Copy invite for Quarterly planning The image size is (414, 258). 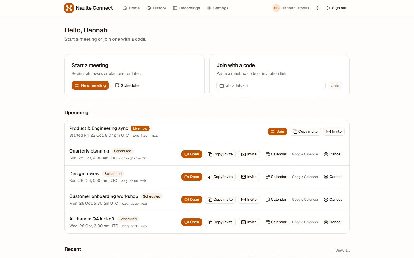tap(220, 154)
